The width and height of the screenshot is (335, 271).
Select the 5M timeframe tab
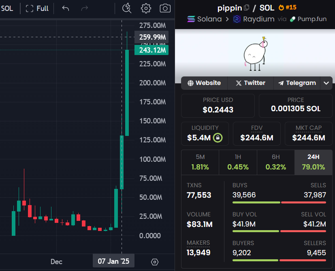(x=200, y=162)
